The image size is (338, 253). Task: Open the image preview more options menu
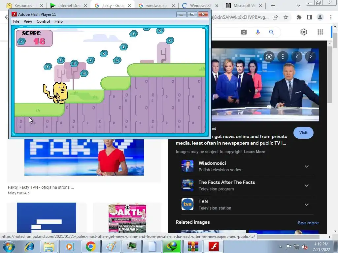[x=283, y=57]
